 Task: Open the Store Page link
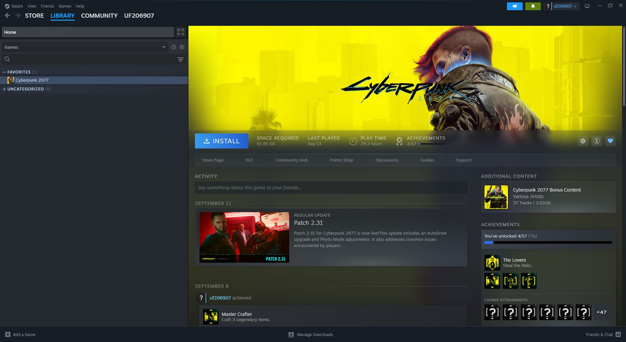(213, 160)
